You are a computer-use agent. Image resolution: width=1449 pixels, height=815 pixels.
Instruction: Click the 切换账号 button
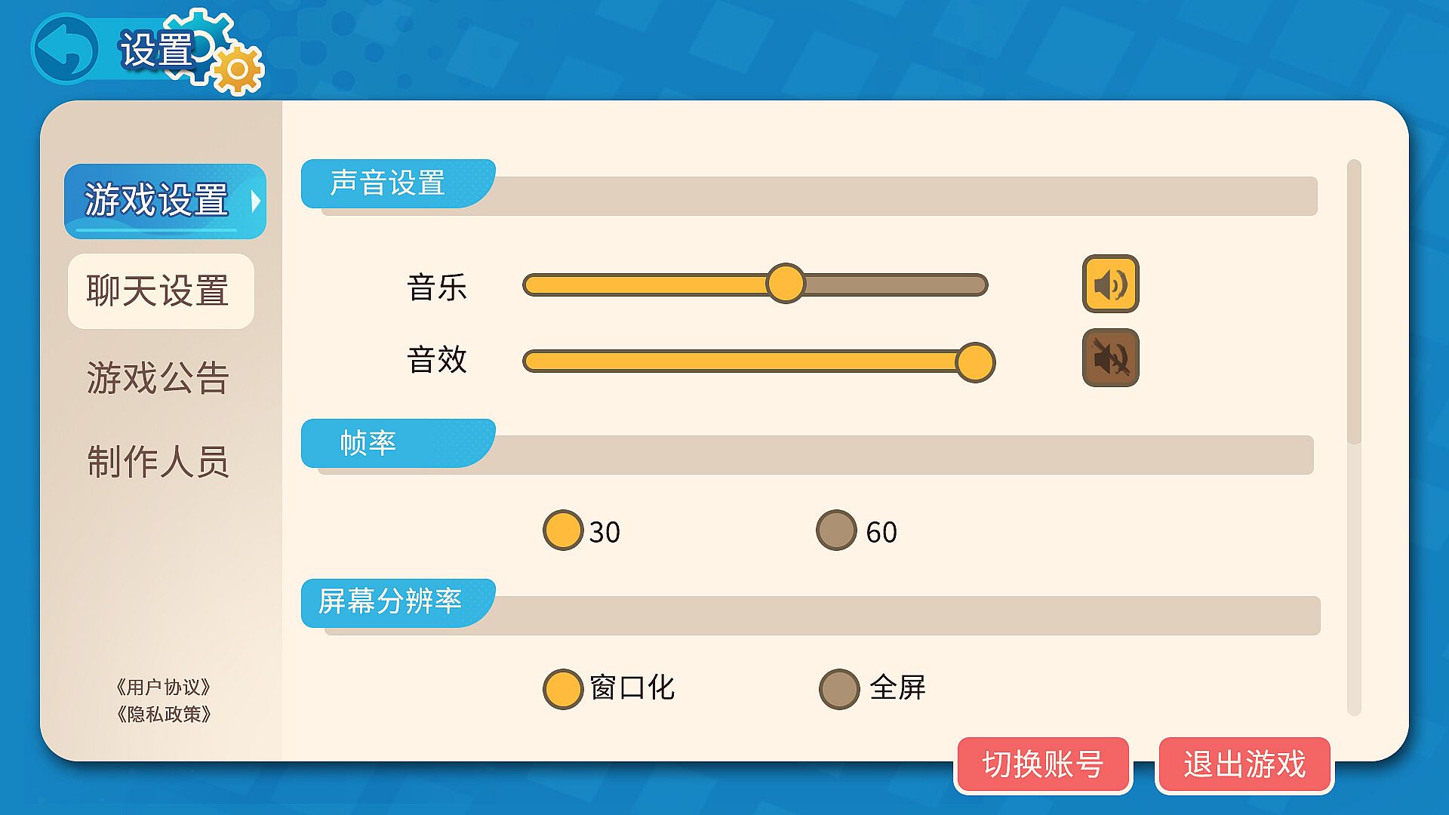(1043, 764)
